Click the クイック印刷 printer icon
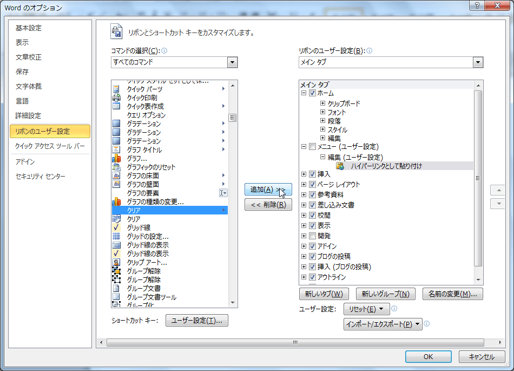 (116, 97)
